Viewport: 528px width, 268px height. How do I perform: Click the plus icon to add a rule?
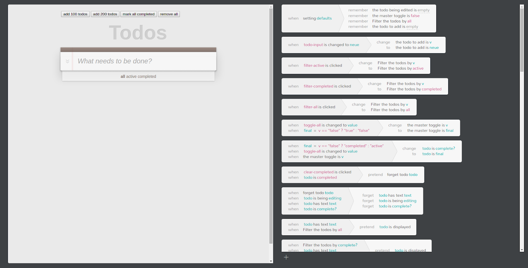pos(286,257)
